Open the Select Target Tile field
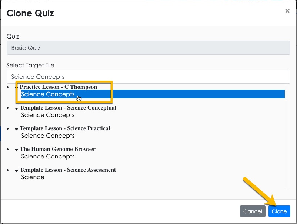This screenshot has height=224, width=297. 148,77
